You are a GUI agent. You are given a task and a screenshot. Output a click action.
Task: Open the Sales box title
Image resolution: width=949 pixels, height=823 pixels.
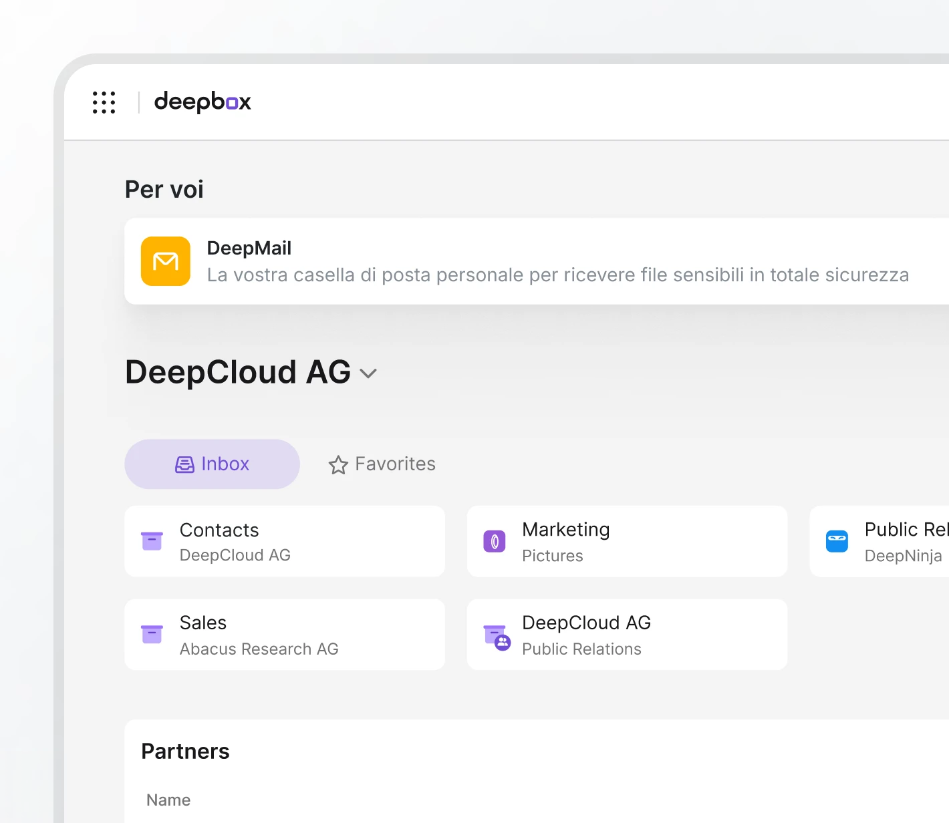(203, 623)
